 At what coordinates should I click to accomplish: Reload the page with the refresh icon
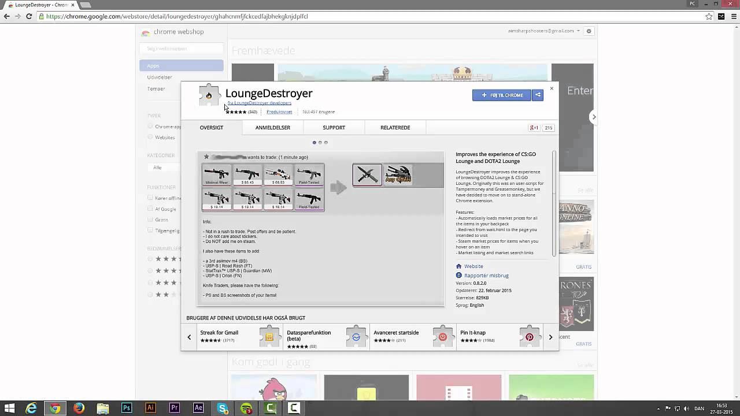[29, 16]
